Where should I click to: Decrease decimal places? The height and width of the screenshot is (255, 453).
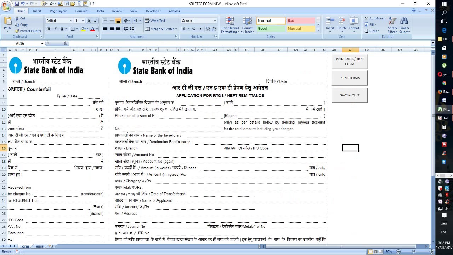[213, 29]
